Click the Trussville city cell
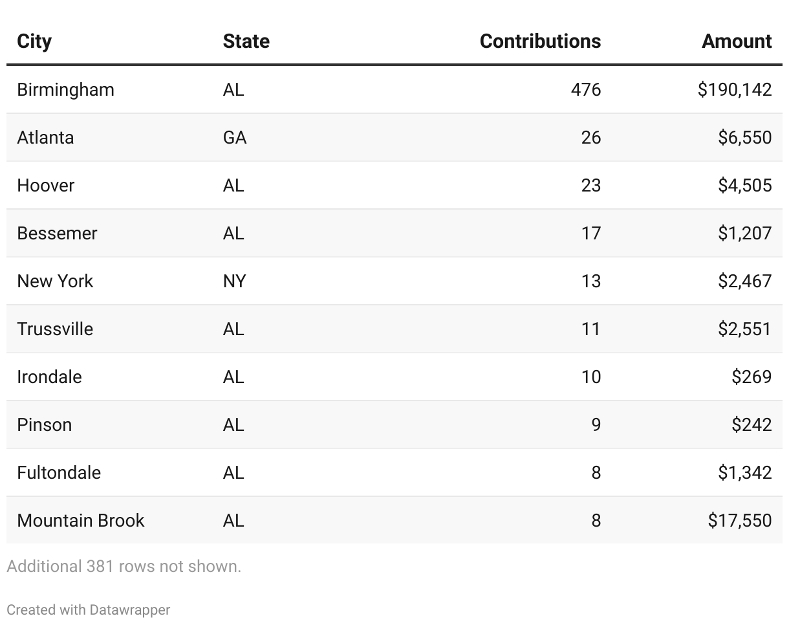Viewport: 789px width, 625px height. click(55, 329)
